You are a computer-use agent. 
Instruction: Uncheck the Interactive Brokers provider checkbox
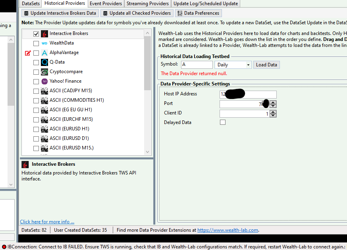36,34
